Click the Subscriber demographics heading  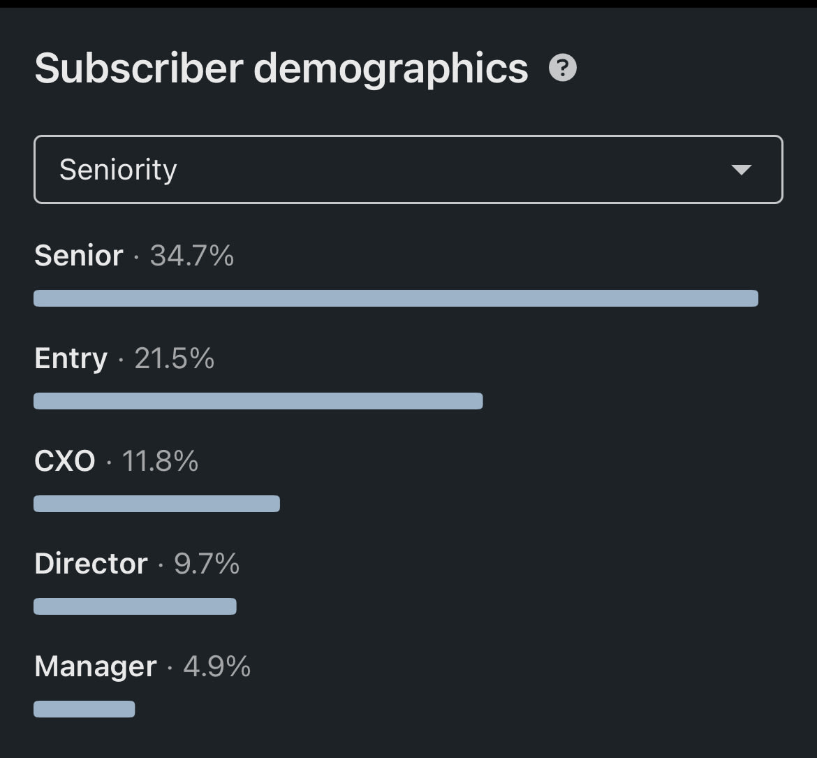[281, 69]
